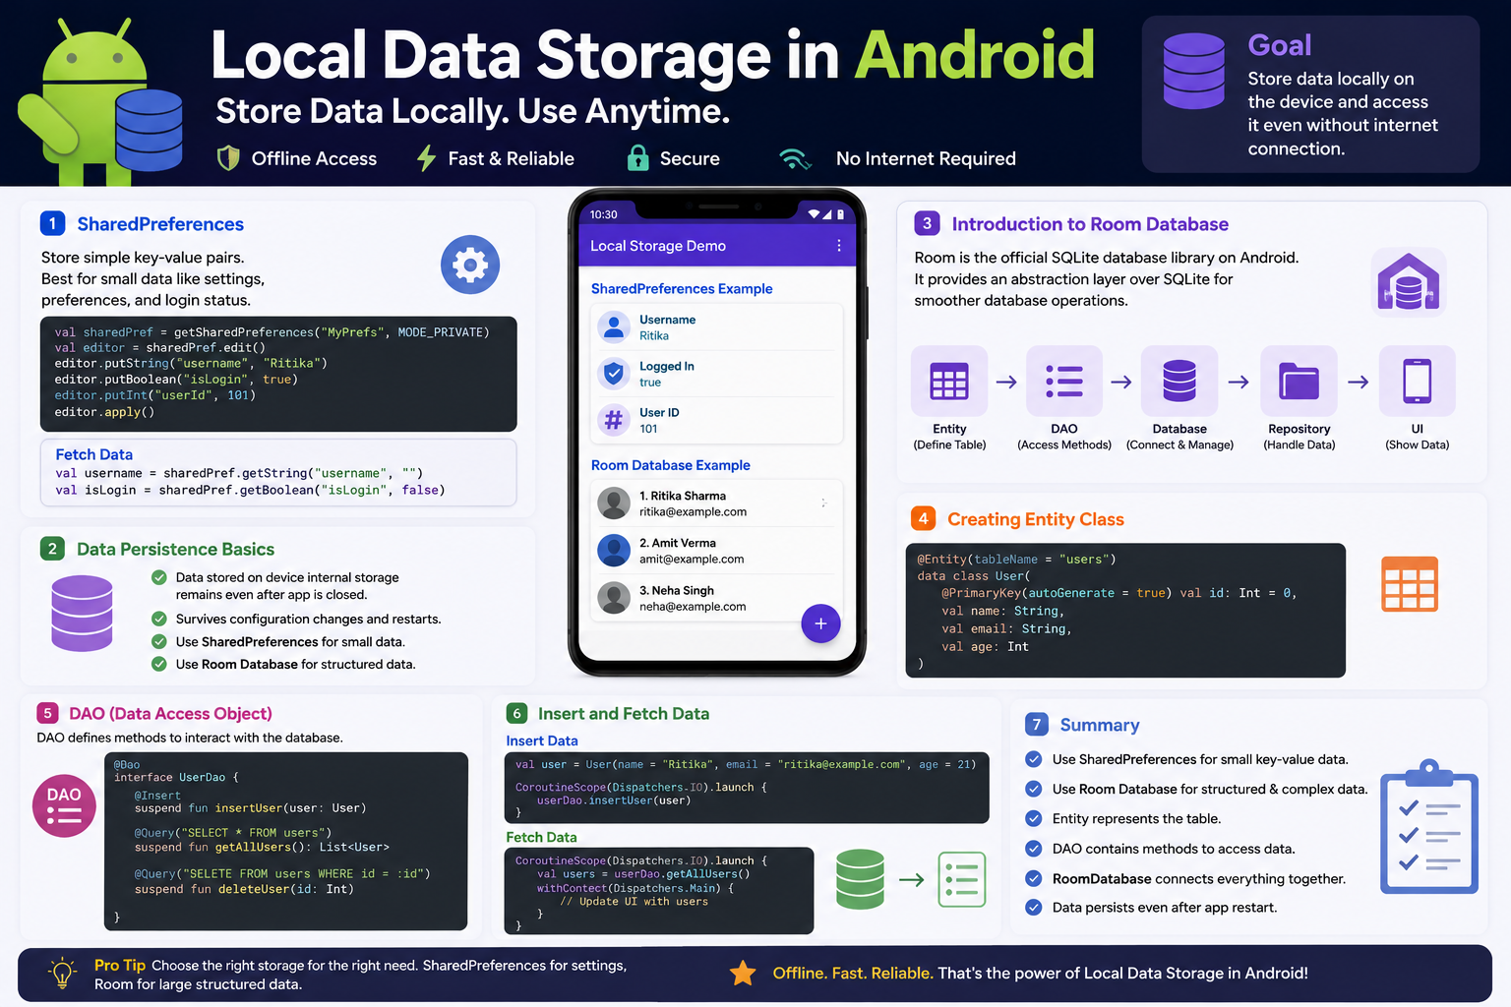Click the DAO list icon in Room flow
Viewport: 1511px width, 1007px height.
pos(1063,381)
